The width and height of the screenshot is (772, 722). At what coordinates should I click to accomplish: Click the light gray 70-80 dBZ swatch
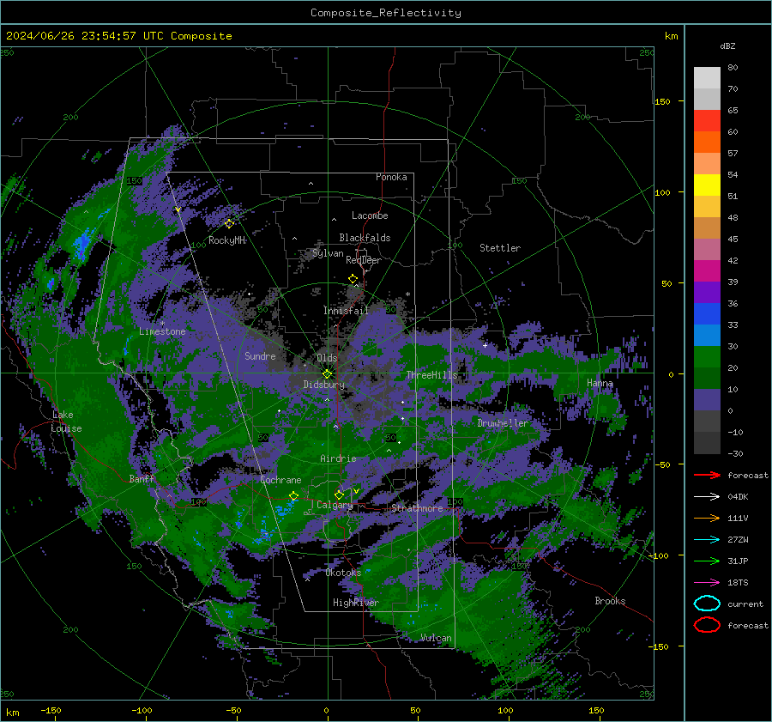click(x=707, y=78)
